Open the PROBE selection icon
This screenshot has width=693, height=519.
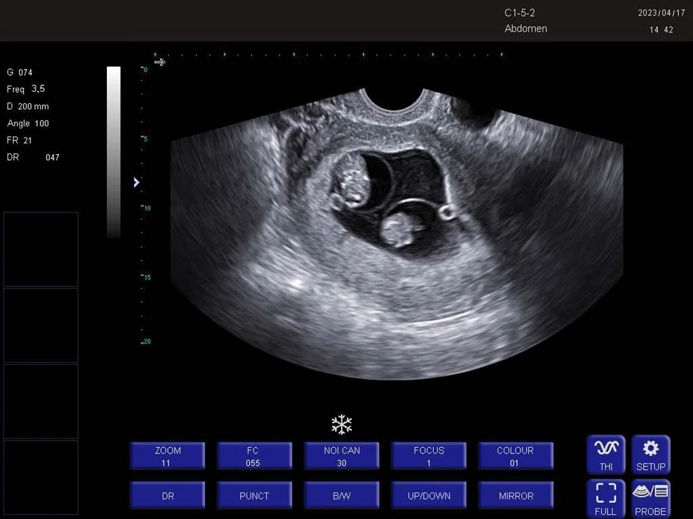pyautogui.click(x=650, y=499)
